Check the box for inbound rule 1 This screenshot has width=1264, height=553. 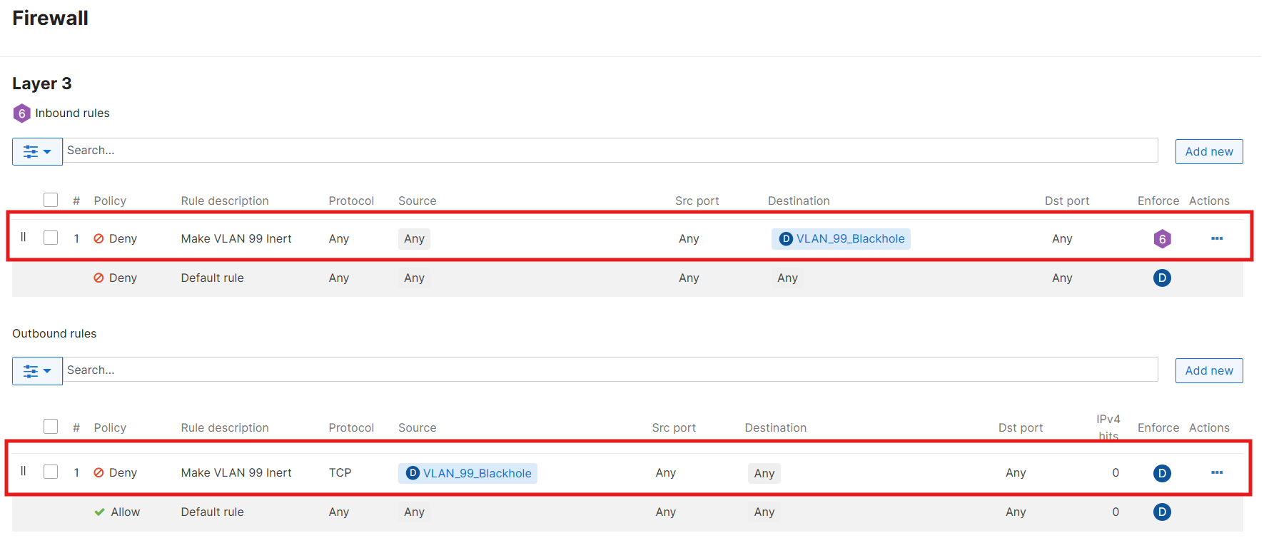[x=51, y=238]
